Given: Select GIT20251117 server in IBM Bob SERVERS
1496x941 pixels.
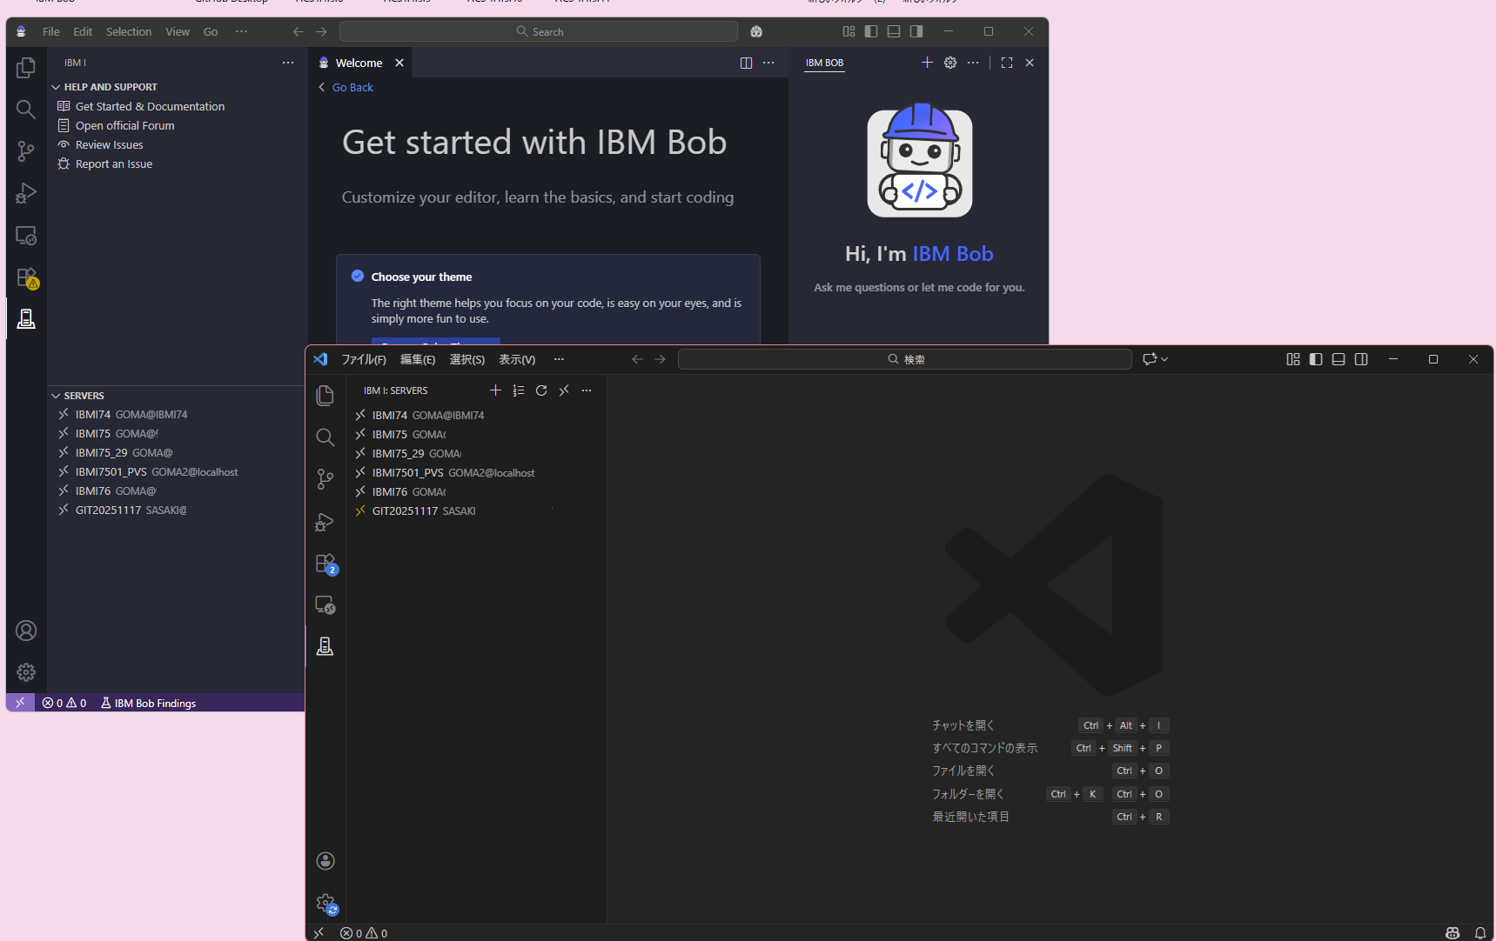Looking at the screenshot, I should (177, 510).
